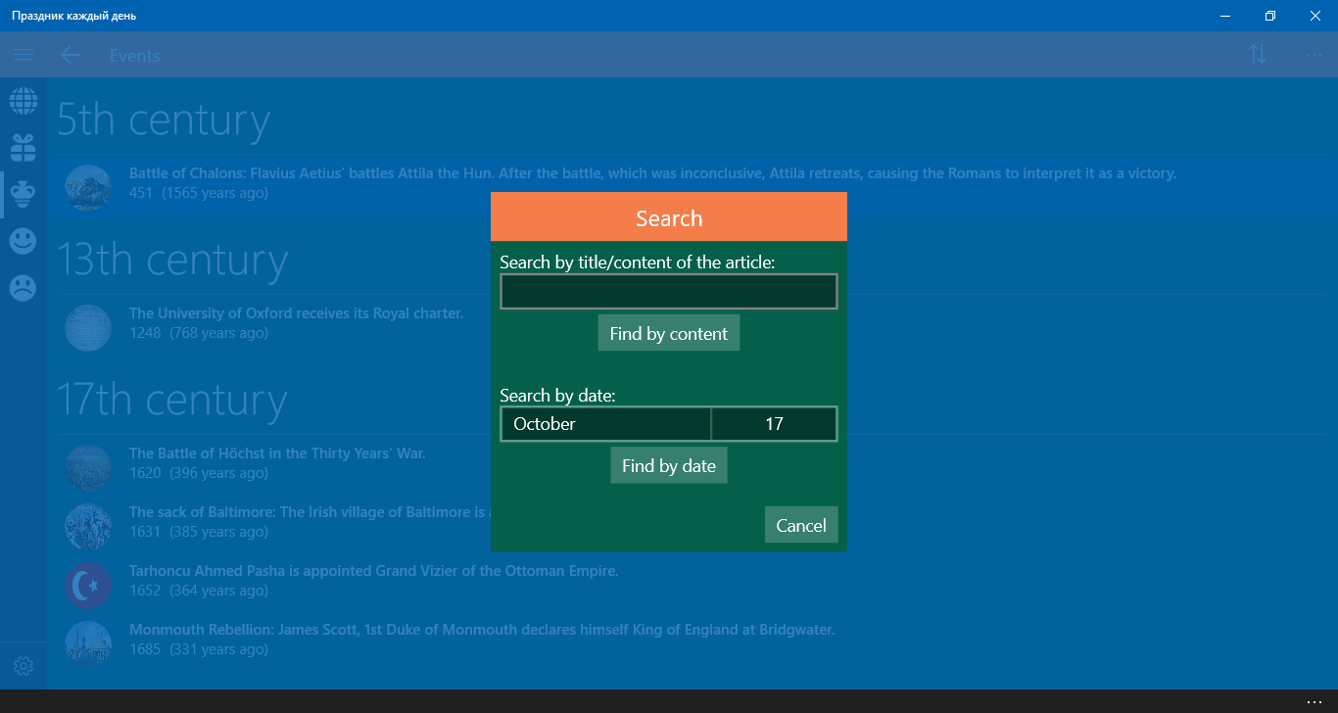The height and width of the screenshot is (713, 1338).
Task: Open the Tarhoncu Ahmed Pasha event text
Action: coord(373,571)
